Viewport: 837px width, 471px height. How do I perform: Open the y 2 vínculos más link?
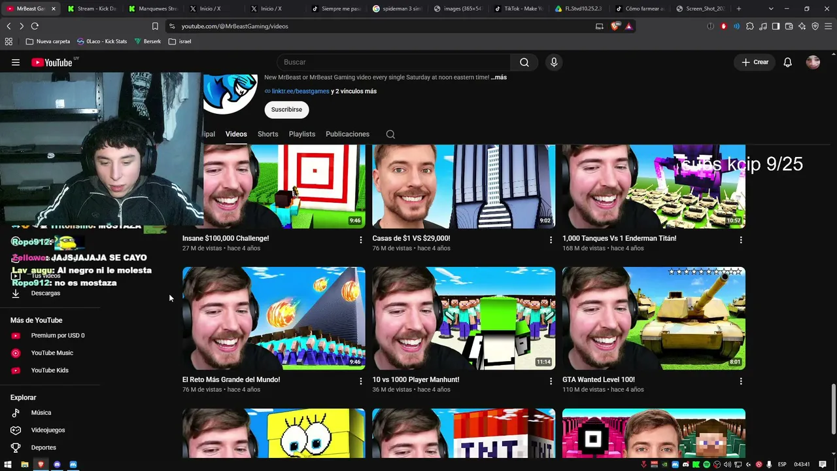tap(354, 92)
